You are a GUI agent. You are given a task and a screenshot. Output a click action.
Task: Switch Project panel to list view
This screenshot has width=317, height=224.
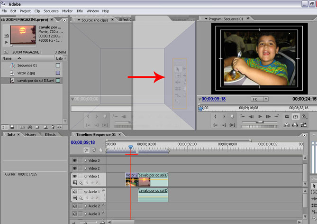[4, 127]
